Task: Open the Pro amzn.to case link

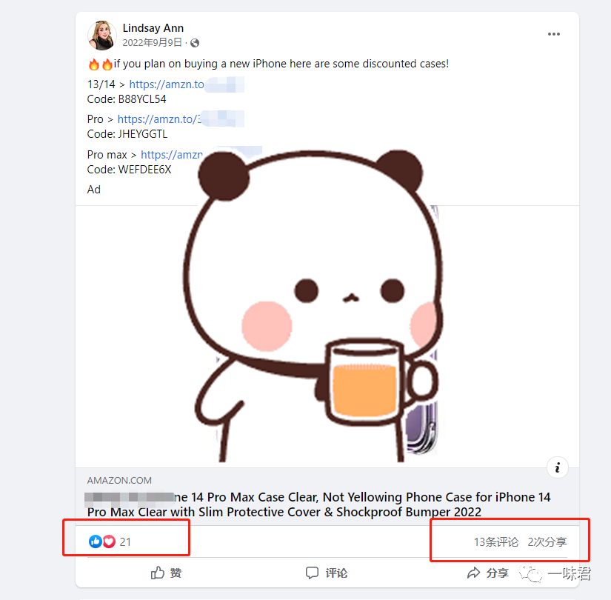Action: point(159,119)
